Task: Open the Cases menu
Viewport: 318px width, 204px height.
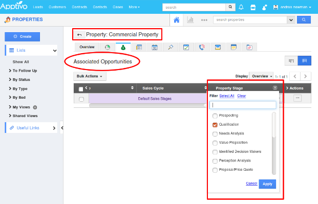Action: [118, 7]
